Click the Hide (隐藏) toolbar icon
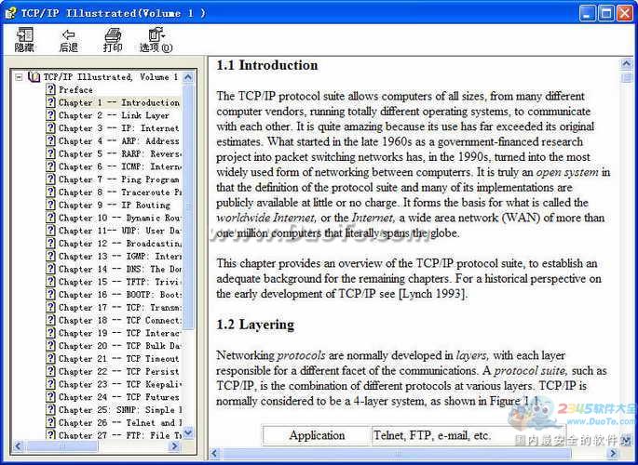Image resolution: width=638 pixels, height=465 pixels. [x=24, y=39]
